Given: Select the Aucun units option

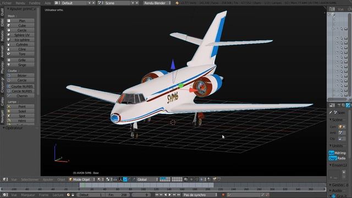Looking at the screenshot, I should pos(331,153).
